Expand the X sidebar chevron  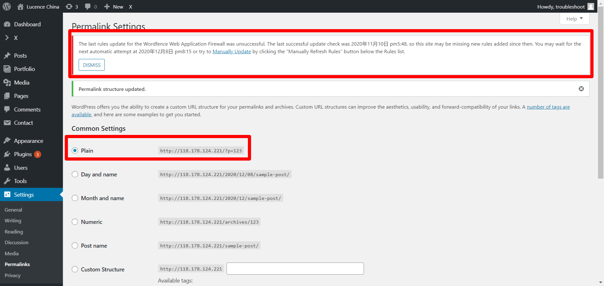(7, 38)
